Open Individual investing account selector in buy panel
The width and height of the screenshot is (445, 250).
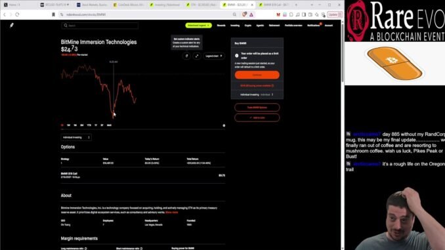pos(257,94)
